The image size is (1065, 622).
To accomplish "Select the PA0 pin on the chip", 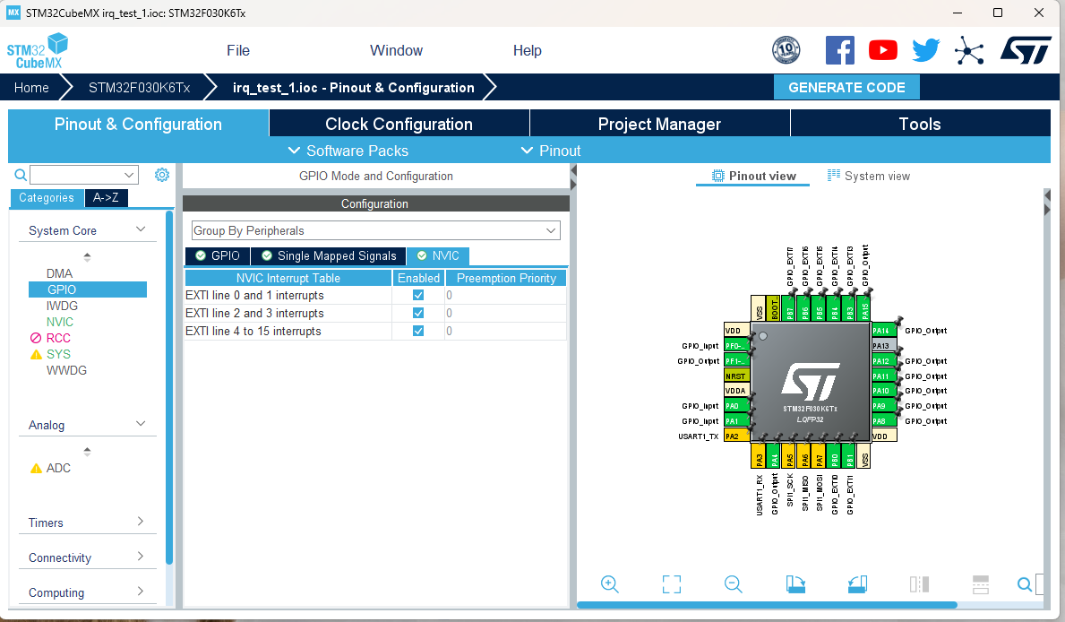I will [737, 406].
